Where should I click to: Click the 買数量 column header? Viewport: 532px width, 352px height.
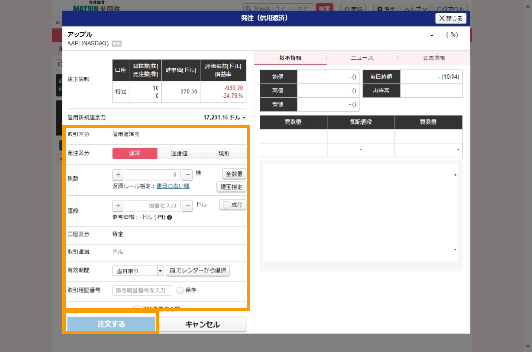click(428, 122)
